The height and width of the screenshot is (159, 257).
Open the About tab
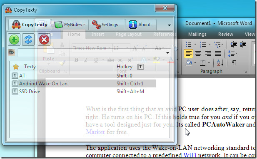tap(141, 25)
